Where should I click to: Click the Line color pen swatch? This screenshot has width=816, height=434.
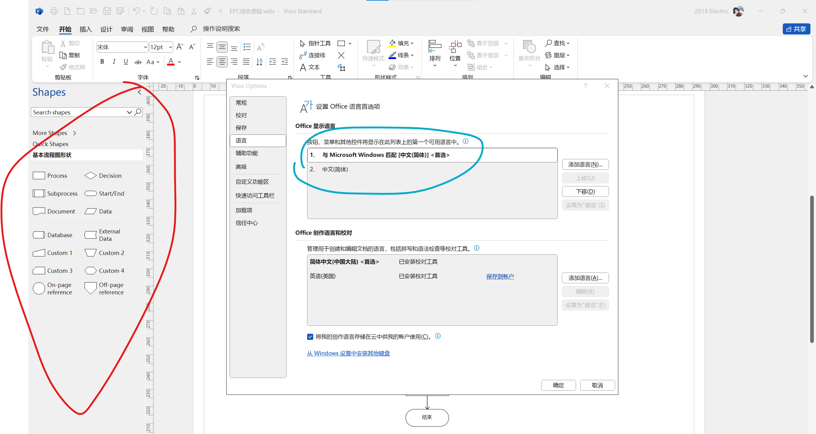click(392, 55)
